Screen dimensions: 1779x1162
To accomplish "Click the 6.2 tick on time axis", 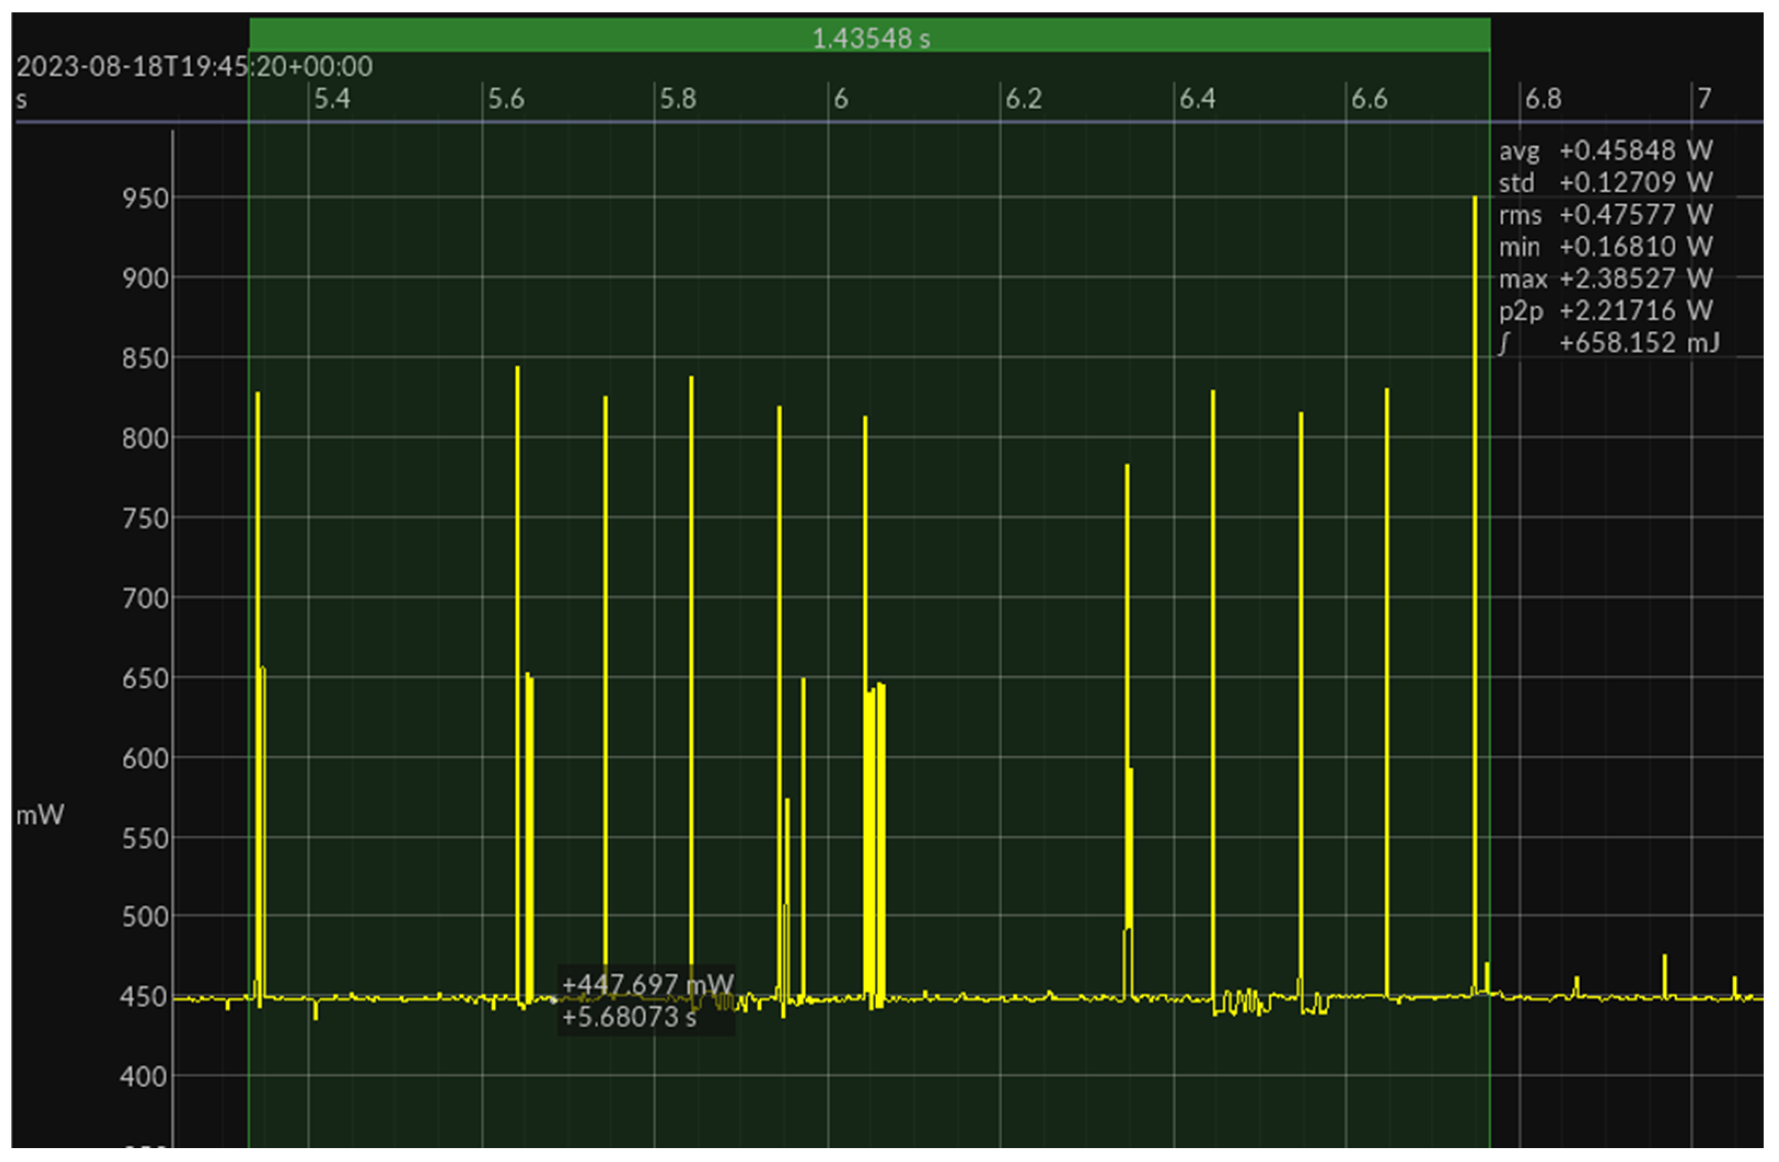I will [x=1023, y=98].
